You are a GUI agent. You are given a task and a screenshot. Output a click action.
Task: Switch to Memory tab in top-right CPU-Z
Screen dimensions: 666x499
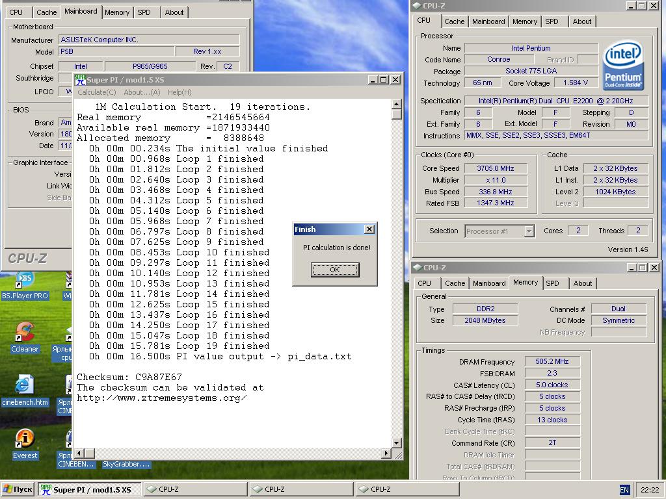[525, 21]
